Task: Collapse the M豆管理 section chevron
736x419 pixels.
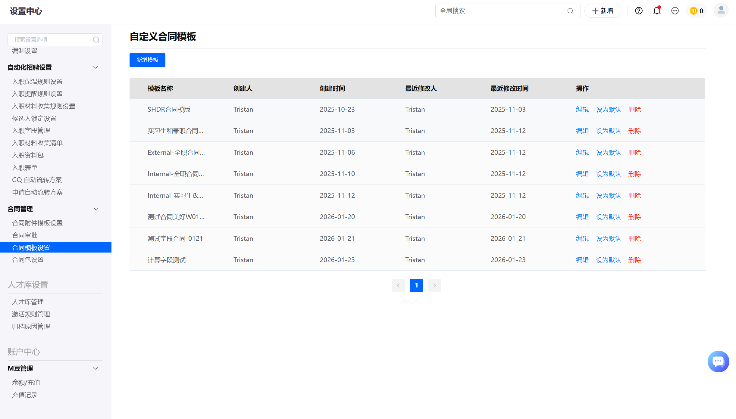Action: coord(96,368)
